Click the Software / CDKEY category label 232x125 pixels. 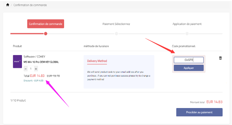34,57
